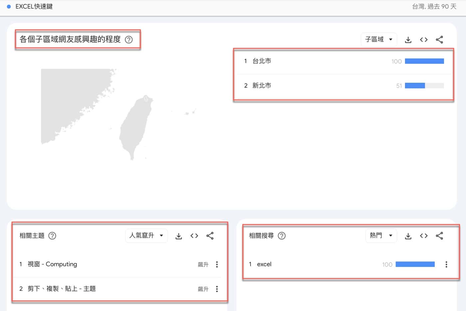This screenshot has width=466, height=311.
Task: Open help for subregion interest section
Action: [x=129, y=40]
